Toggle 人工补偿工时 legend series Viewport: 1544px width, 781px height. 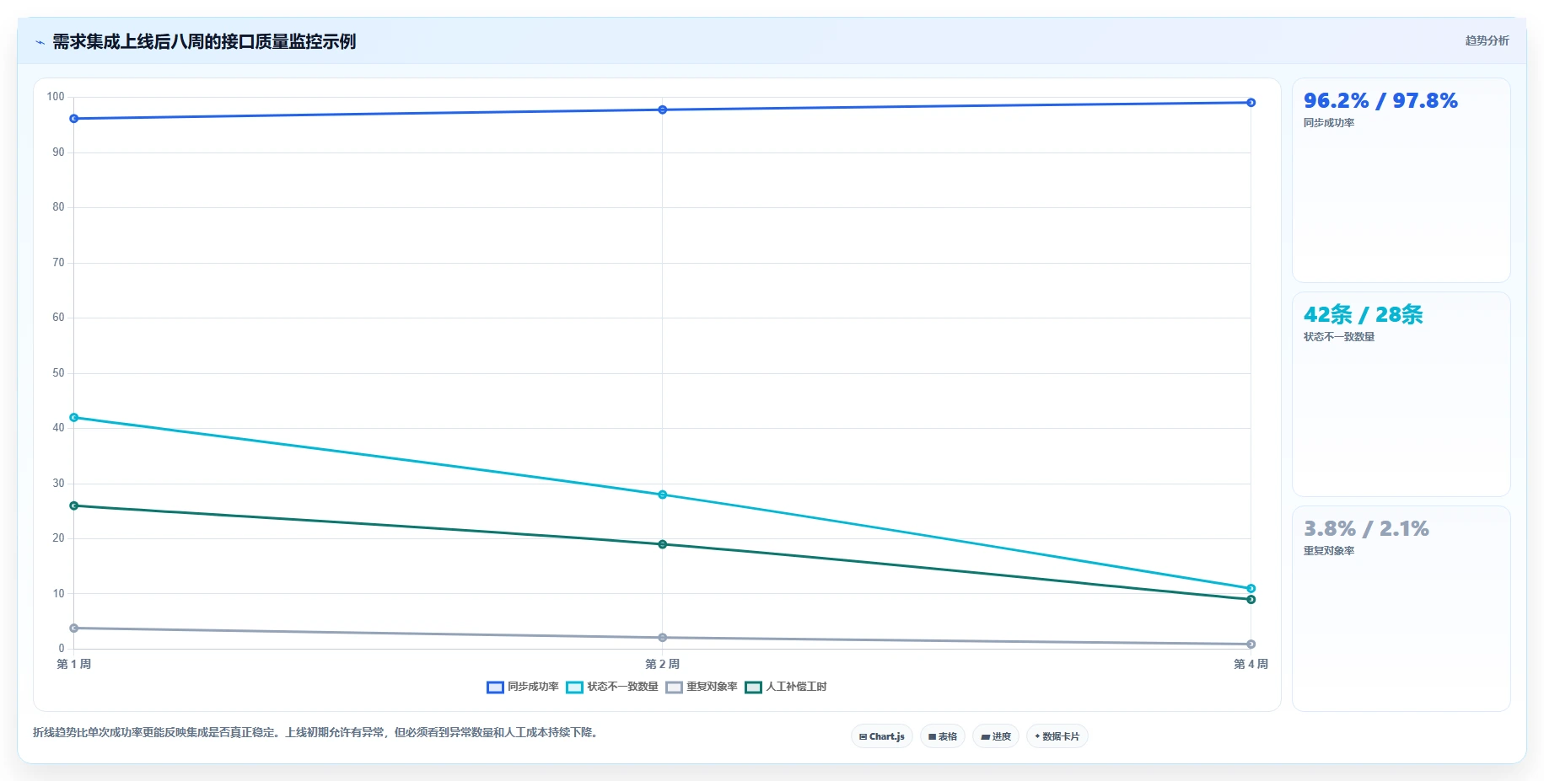pyautogui.click(x=786, y=687)
